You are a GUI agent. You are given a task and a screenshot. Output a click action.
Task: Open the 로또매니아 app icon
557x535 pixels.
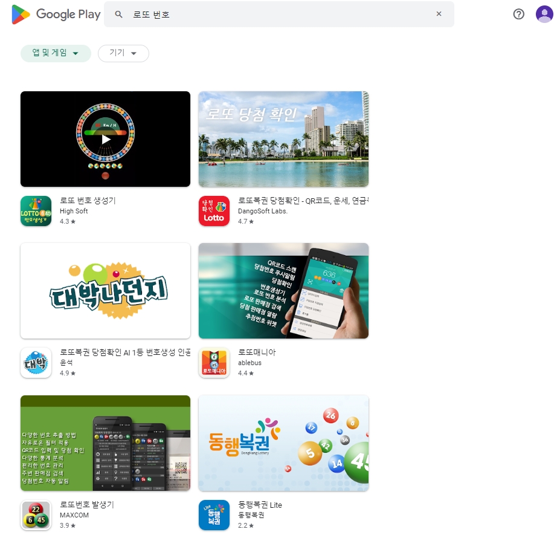214,363
